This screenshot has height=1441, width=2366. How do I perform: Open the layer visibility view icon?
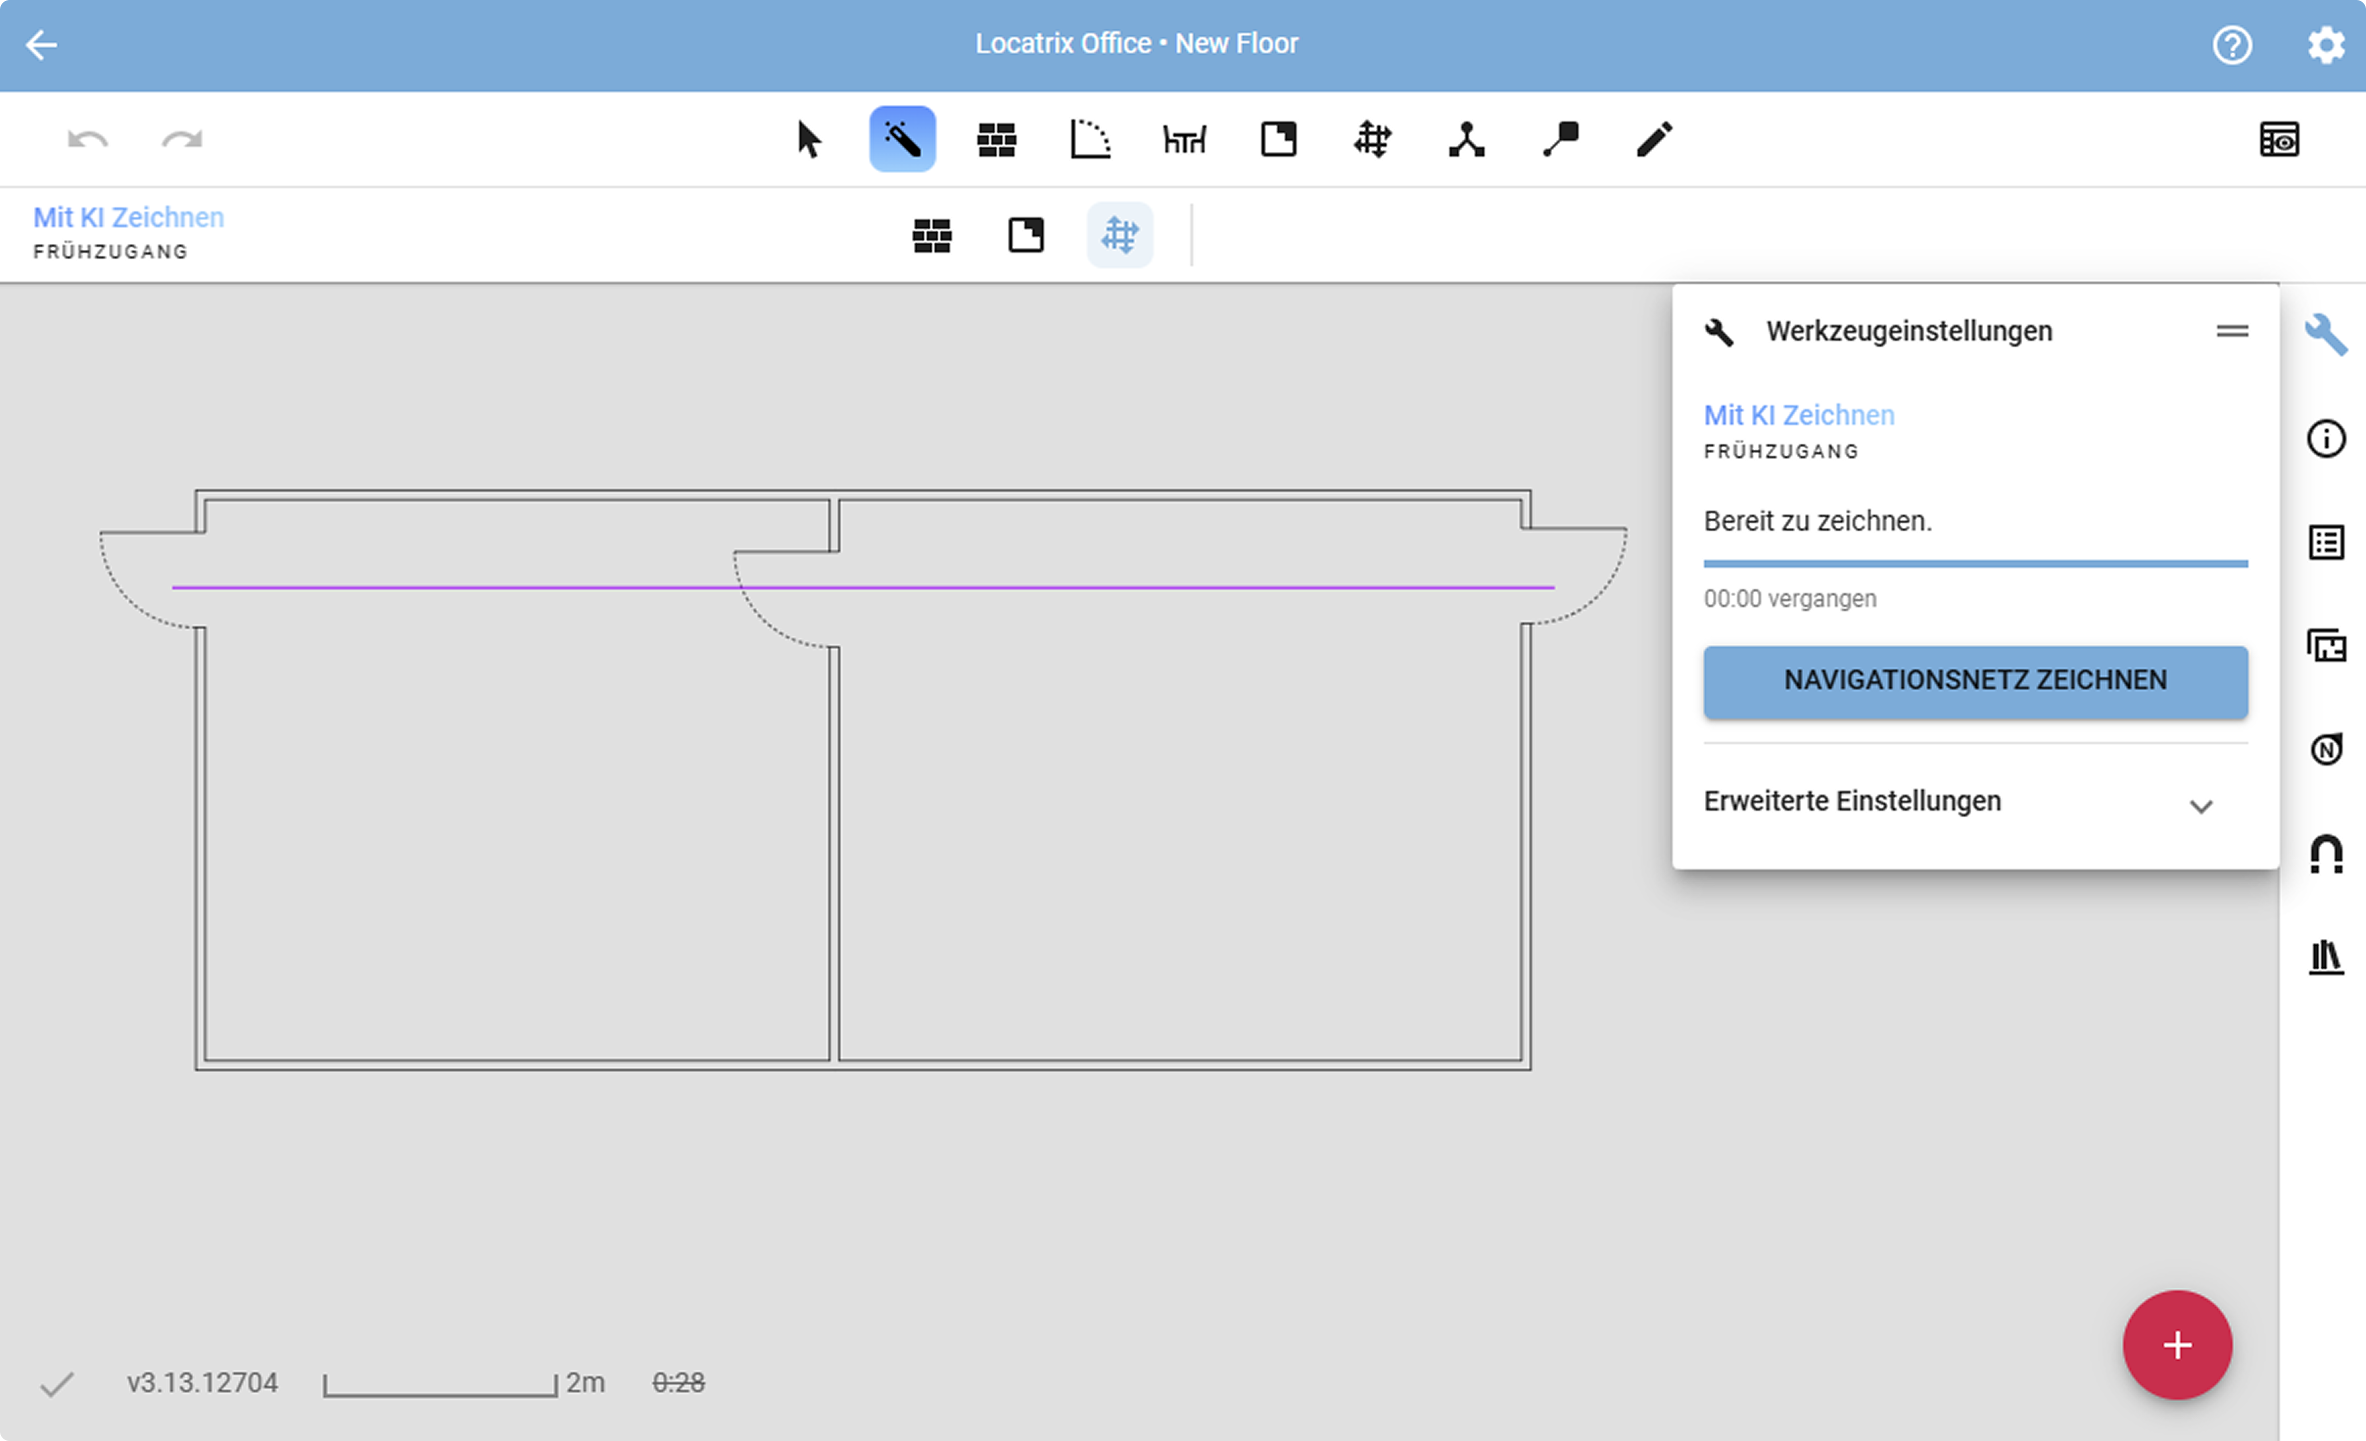(2279, 140)
